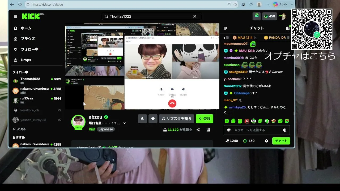Click the browser profile avatar icon

259,5
